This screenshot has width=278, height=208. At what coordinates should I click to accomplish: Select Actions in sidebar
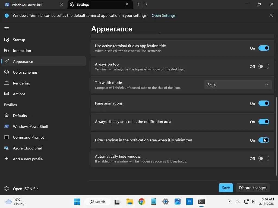coord(43,94)
